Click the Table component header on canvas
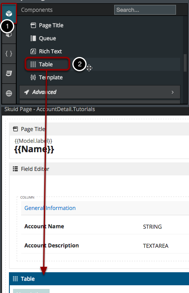The height and width of the screenshot is (293, 189). pos(99,279)
